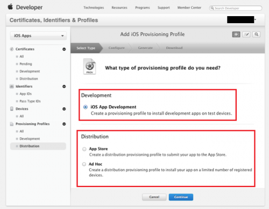The image size is (269, 209).
Task: Open the Programs menu
Action: pos(143,8)
